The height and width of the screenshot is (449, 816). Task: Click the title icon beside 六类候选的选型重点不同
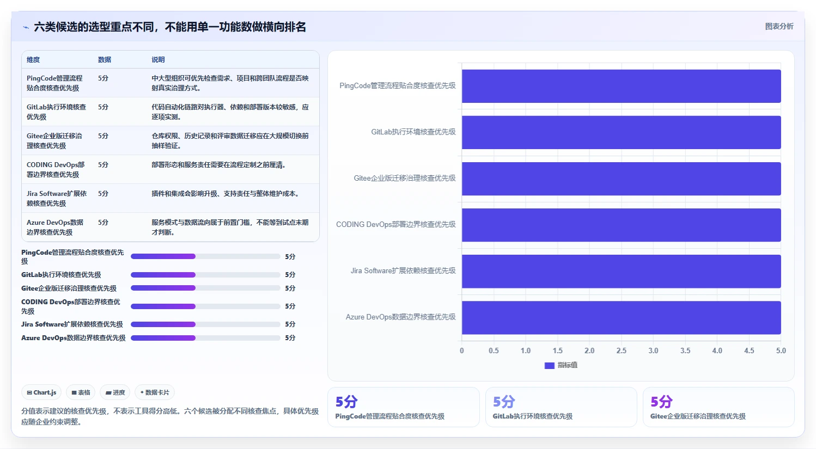tap(26, 27)
